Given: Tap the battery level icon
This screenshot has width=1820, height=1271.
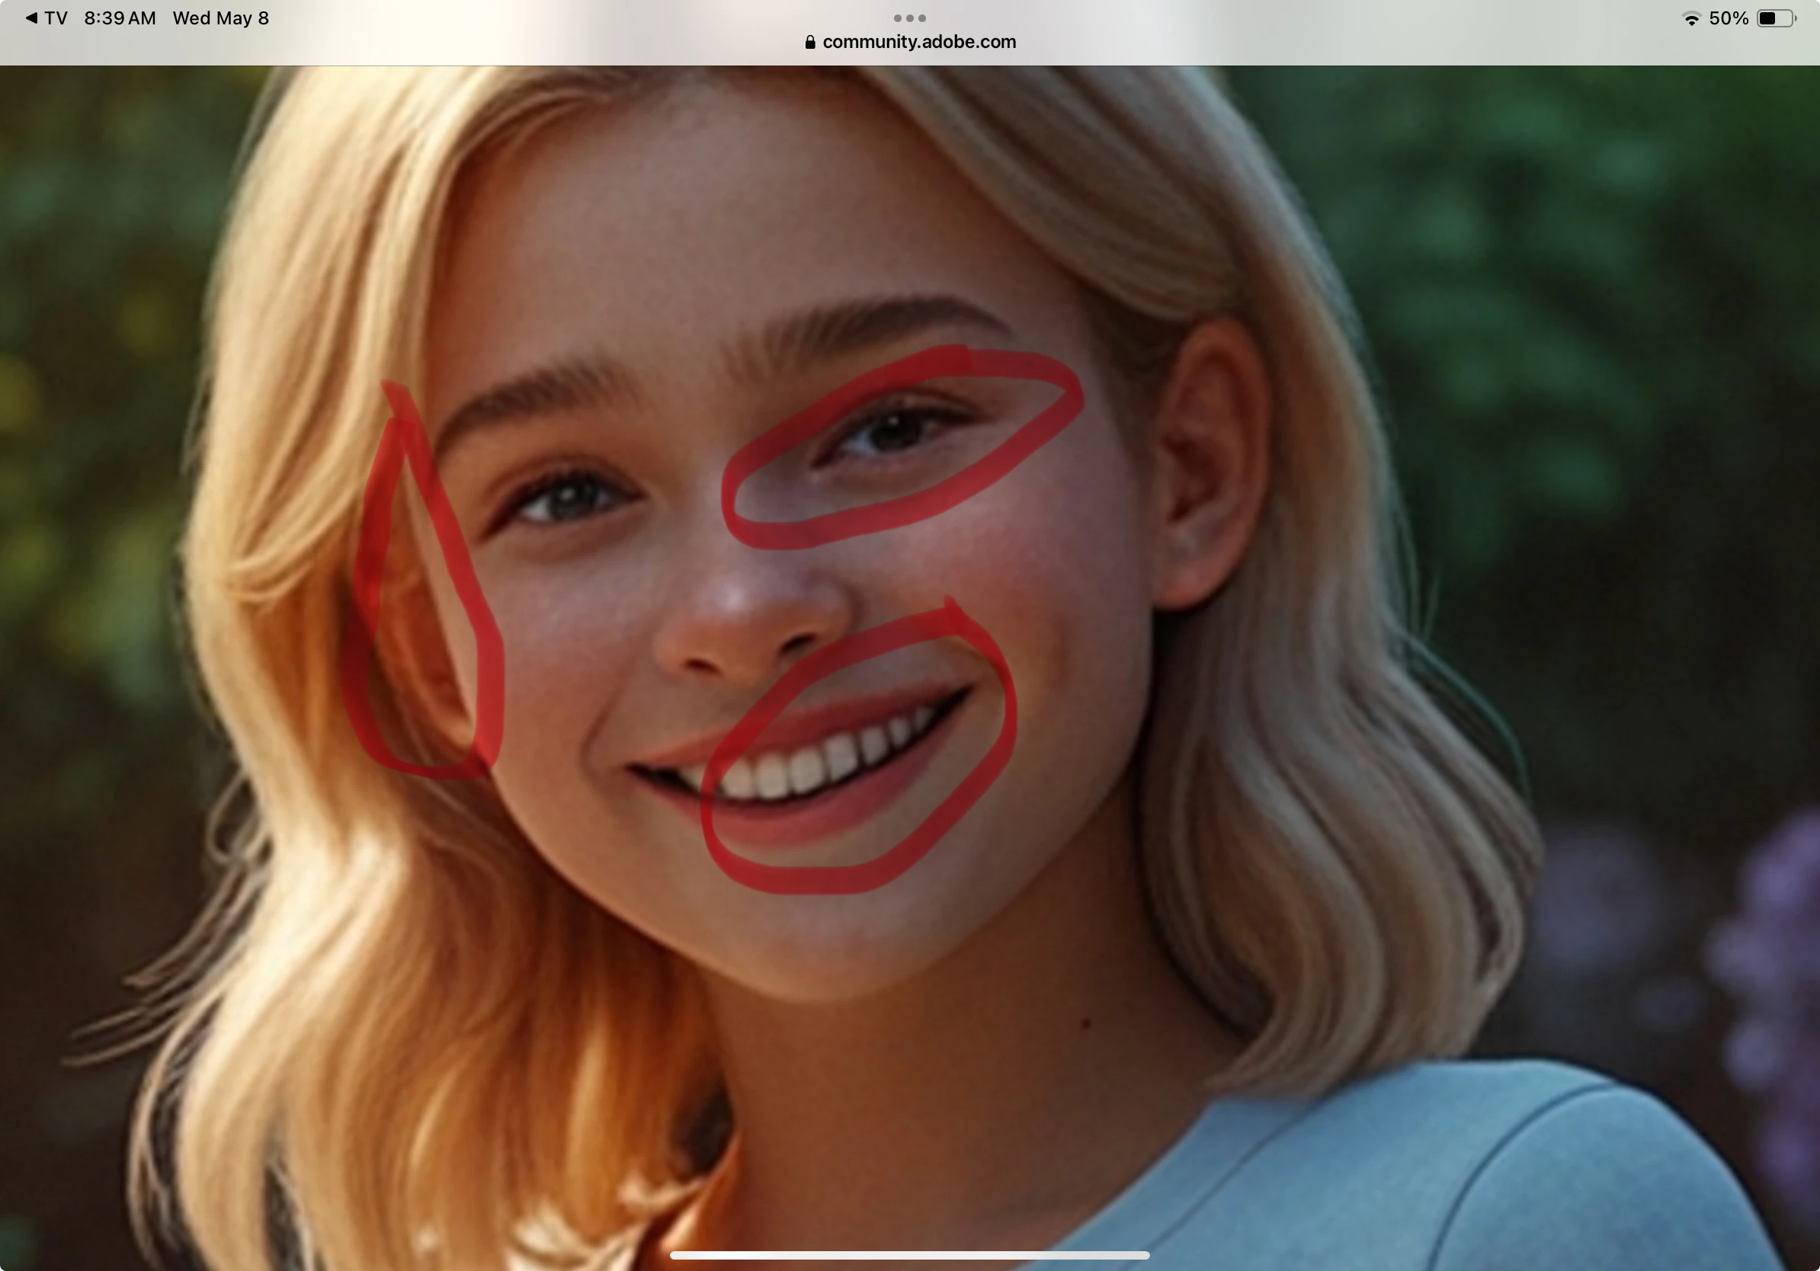Looking at the screenshot, I should [x=1775, y=18].
